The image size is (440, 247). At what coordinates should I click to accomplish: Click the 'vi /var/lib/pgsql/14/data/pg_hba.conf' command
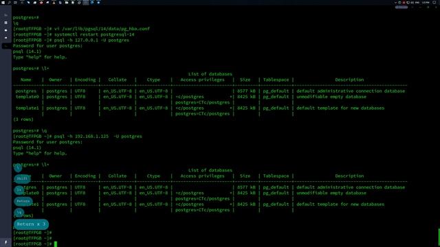click(102, 29)
